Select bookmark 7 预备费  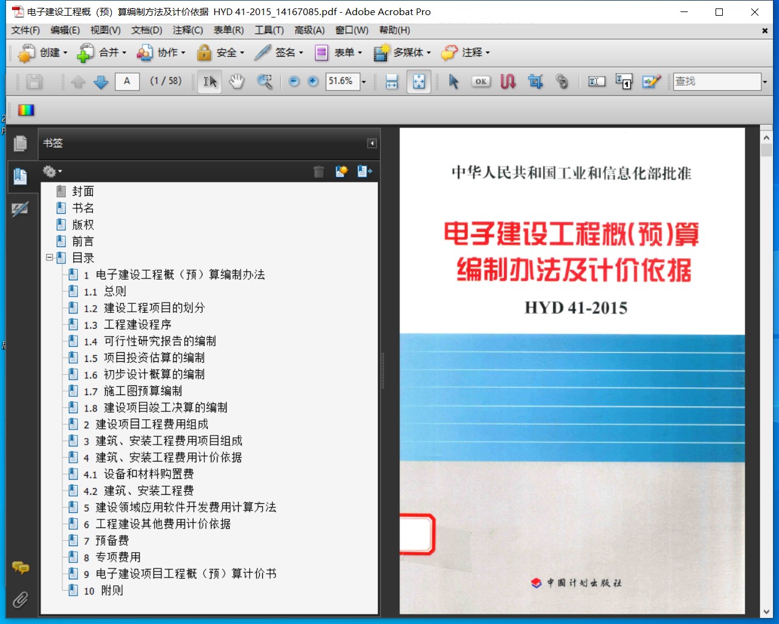106,541
